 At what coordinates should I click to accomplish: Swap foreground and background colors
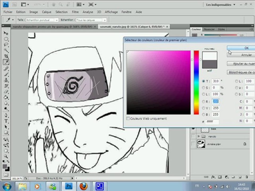pyautogui.click(x=8, y=162)
